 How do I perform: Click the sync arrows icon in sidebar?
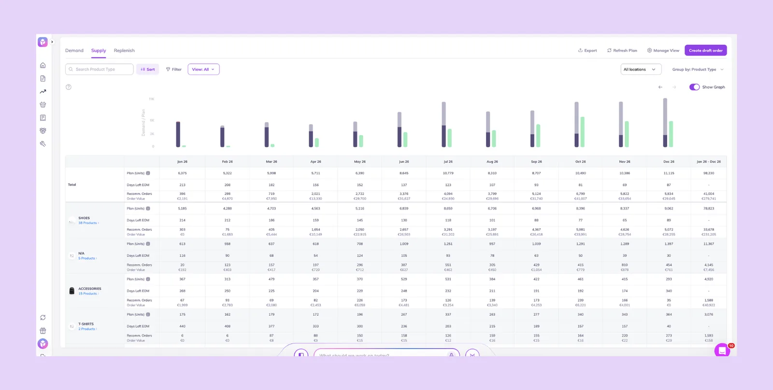[43, 318]
